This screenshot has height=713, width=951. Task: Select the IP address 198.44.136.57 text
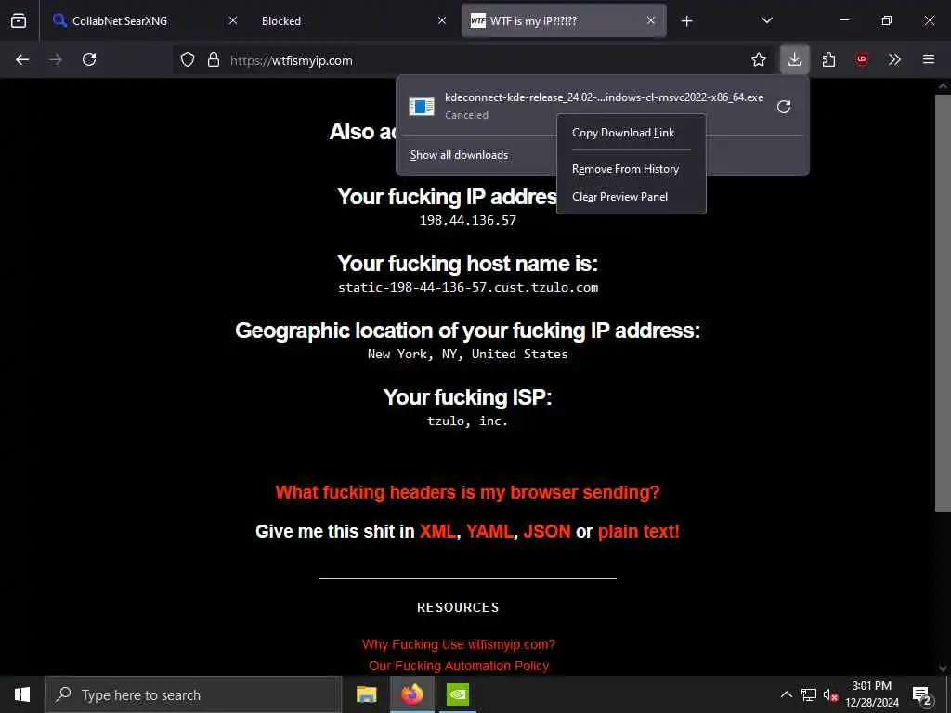[468, 220]
